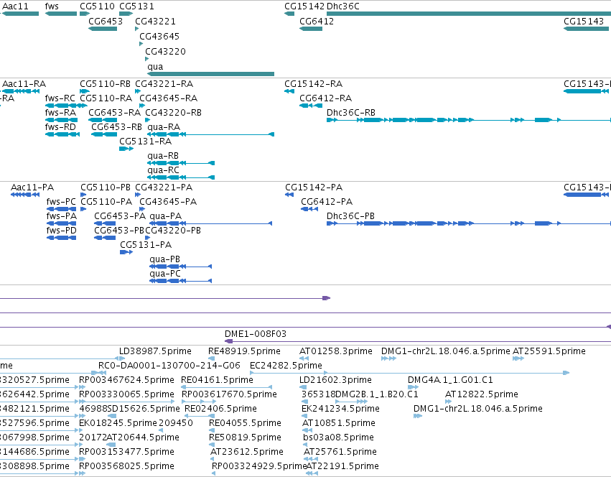Click the RP003467624.5prime EST label
This screenshot has height=477, width=611.
pos(126,380)
